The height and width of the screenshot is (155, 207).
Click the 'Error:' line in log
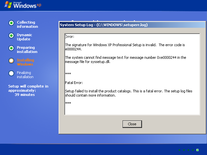click(70, 36)
